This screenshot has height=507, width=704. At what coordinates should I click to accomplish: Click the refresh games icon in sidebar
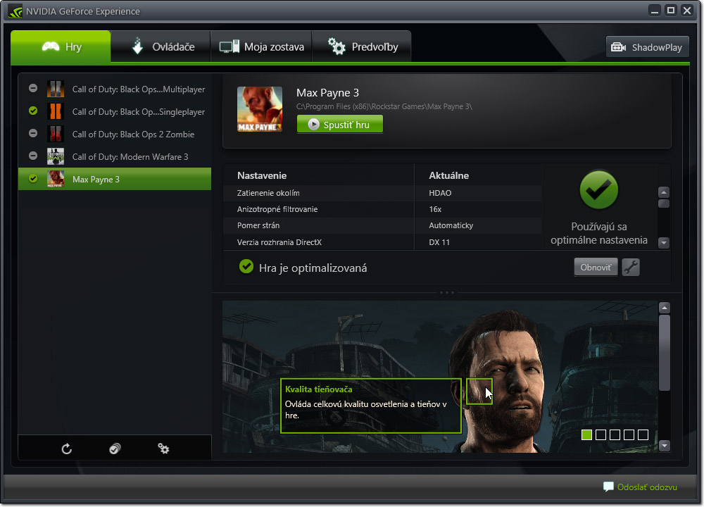(x=67, y=449)
